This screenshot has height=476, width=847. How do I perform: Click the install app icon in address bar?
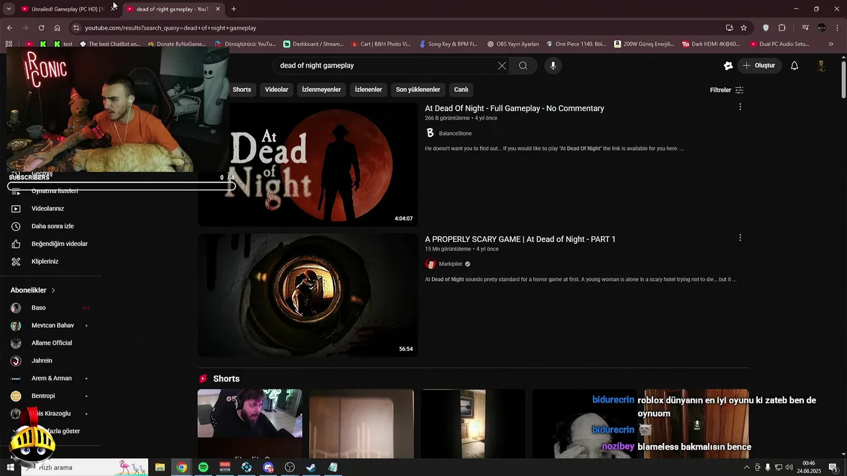[729, 28]
